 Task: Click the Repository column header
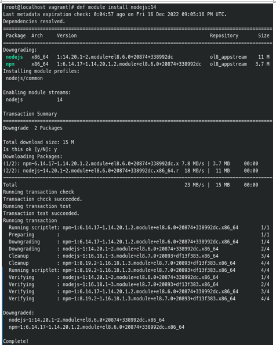pos(224,36)
